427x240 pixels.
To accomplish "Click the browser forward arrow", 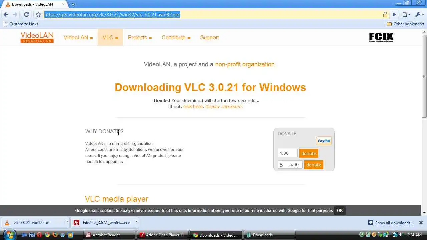I will click(15, 15).
